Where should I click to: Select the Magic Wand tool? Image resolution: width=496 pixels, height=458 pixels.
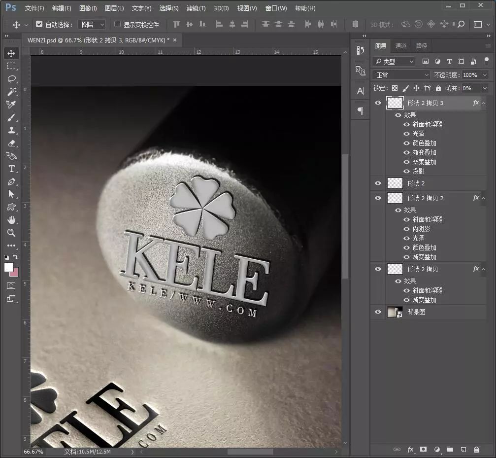11,92
